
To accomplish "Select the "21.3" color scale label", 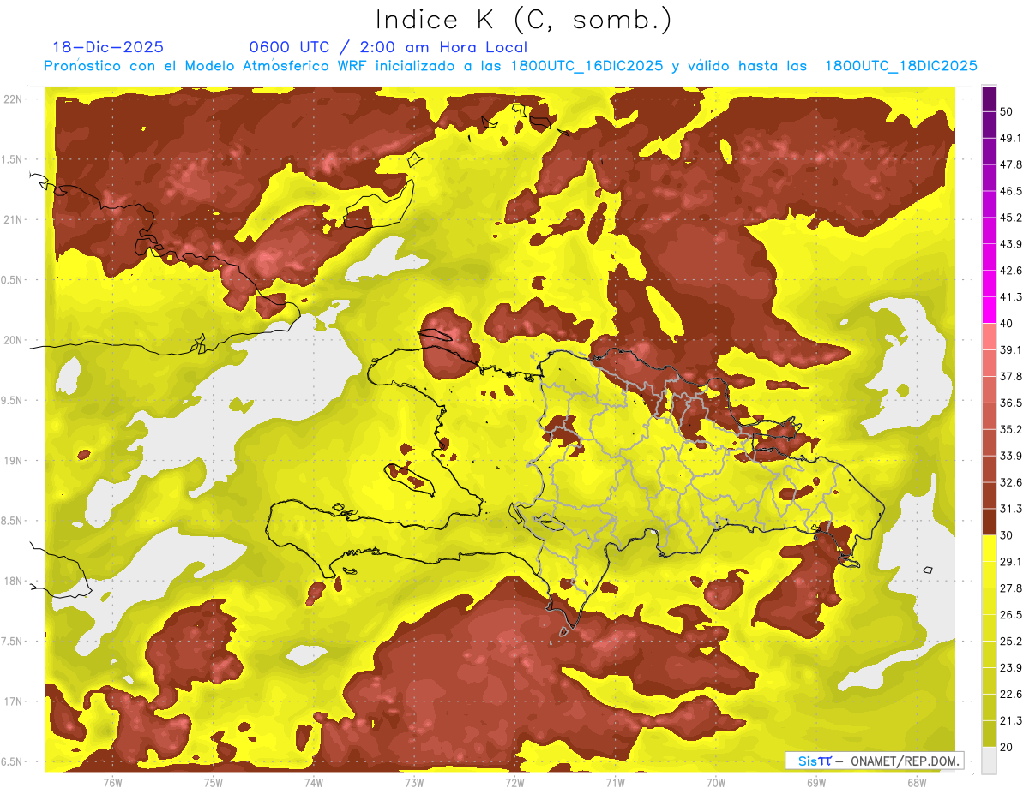I will [1010, 720].
